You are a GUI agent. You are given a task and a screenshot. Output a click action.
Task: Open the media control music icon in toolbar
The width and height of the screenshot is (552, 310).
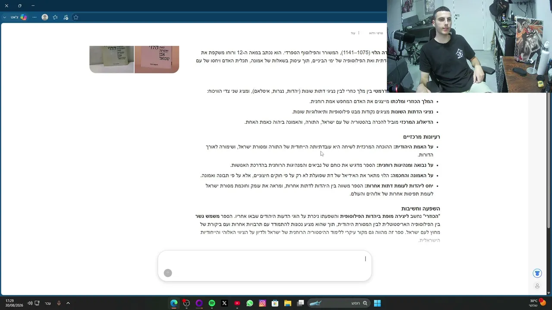pyautogui.click(x=66, y=17)
